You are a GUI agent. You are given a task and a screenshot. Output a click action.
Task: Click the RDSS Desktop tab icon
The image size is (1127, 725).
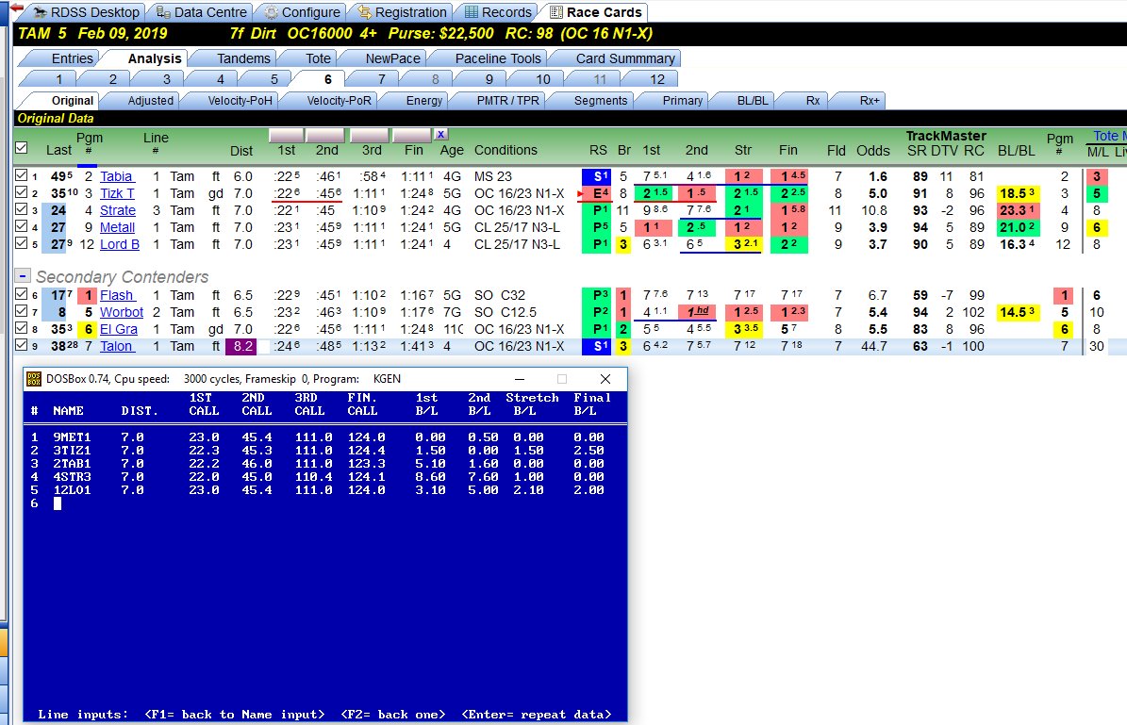click(41, 12)
